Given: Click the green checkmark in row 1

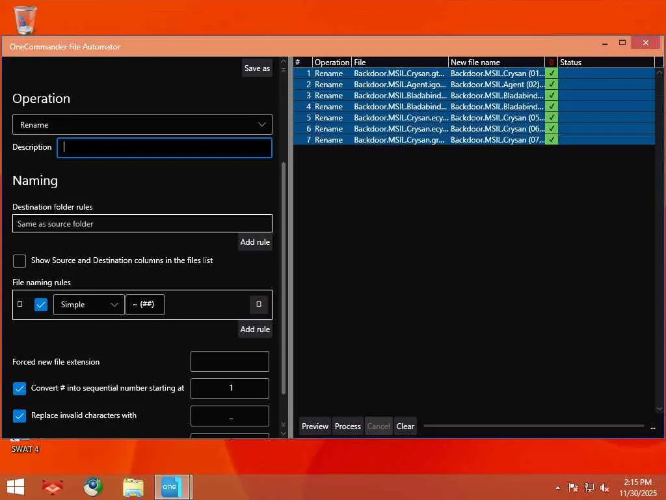Looking at the screenshot, I should click(x=552, y=73).
